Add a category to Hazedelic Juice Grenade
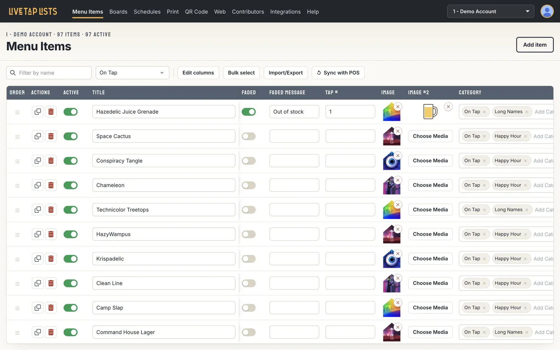Viewport: 560px width, 350px height. (544, 112)
